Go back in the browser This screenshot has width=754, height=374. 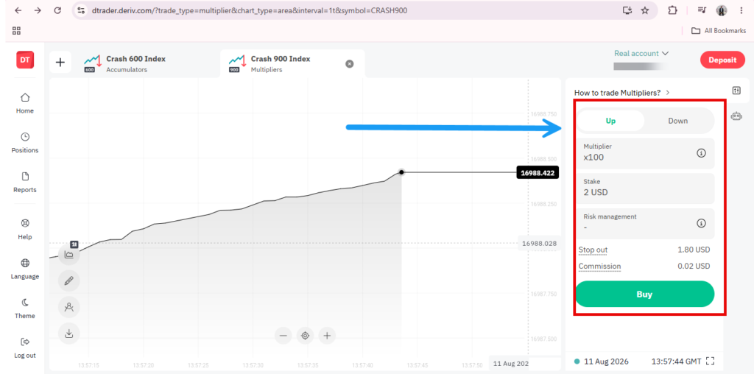coord(18,10)
